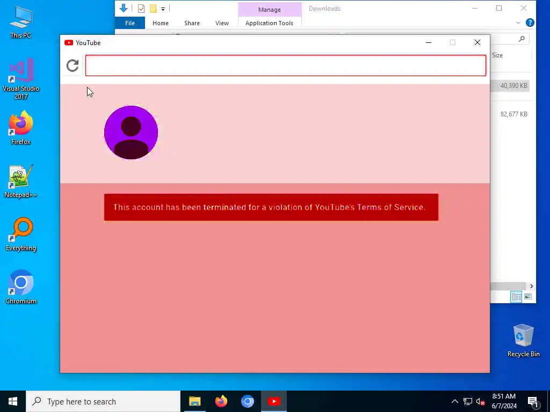Close the YouTube window
The width and height of the screenshot is (550, 412).
[477, 43]
